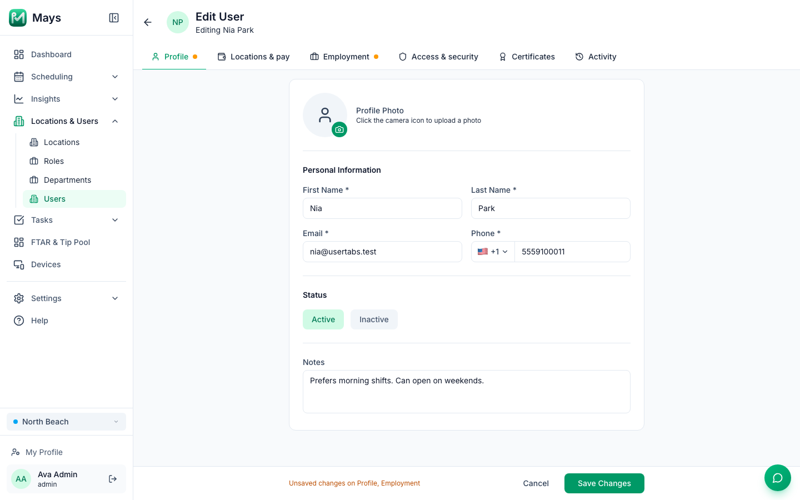
Task: Go back using the arrow icon
Action: pos(148,22)
